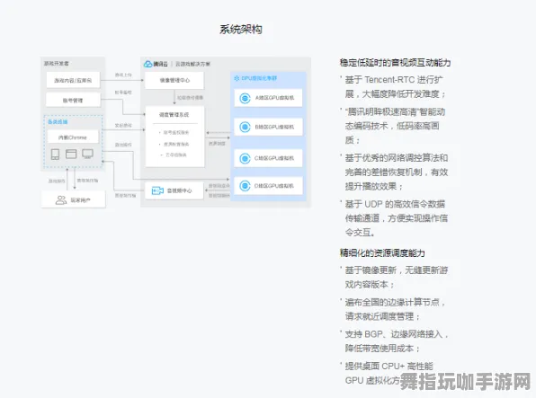The height and width of the screenshot is (398, 536).
Task: Click the 云游戏解决方案 header text
Action: 192,64
